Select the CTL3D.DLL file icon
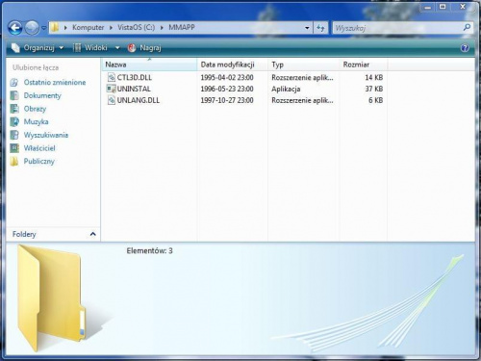481x361 pixels. click(111, 77)
